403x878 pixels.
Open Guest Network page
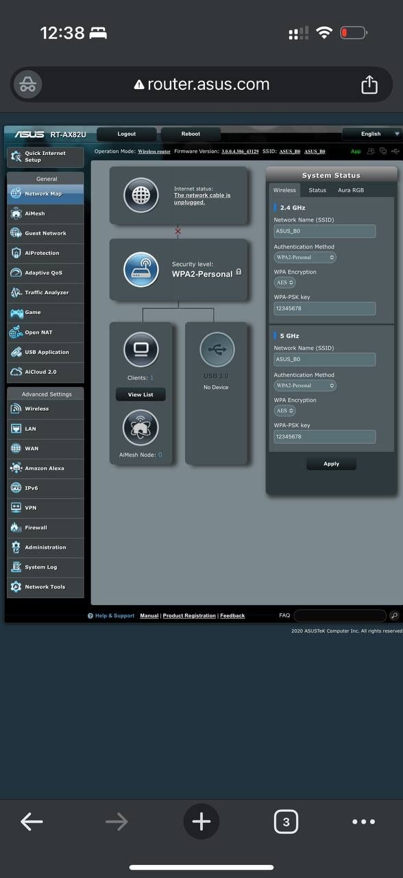pos(45,233)
